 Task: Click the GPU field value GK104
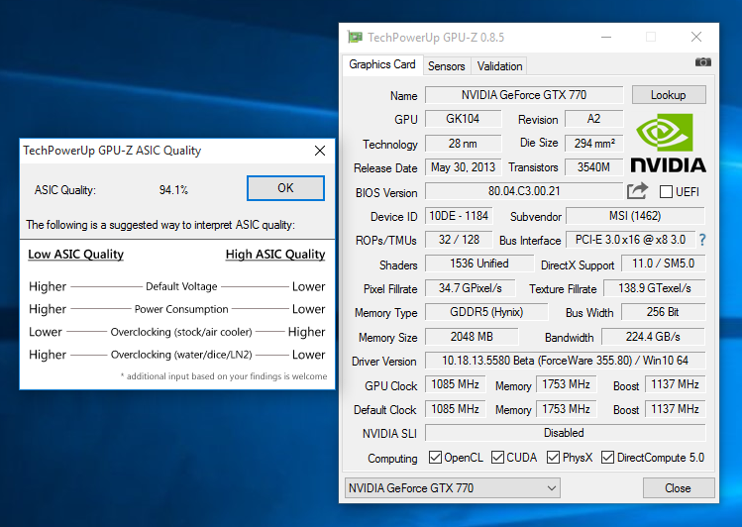463,119
